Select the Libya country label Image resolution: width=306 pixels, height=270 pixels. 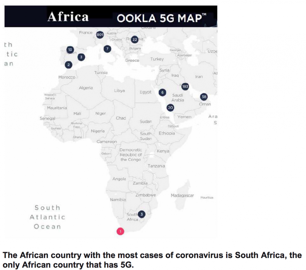pos(119,91)
